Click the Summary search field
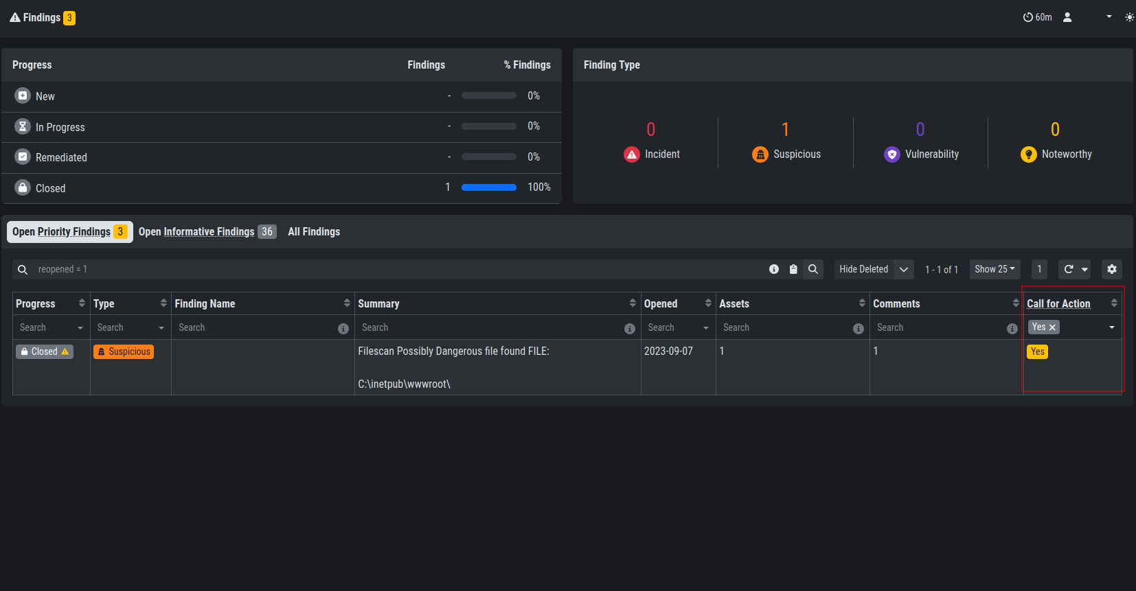This screenshot has width=1136, height=591. [x=490, y=327]
